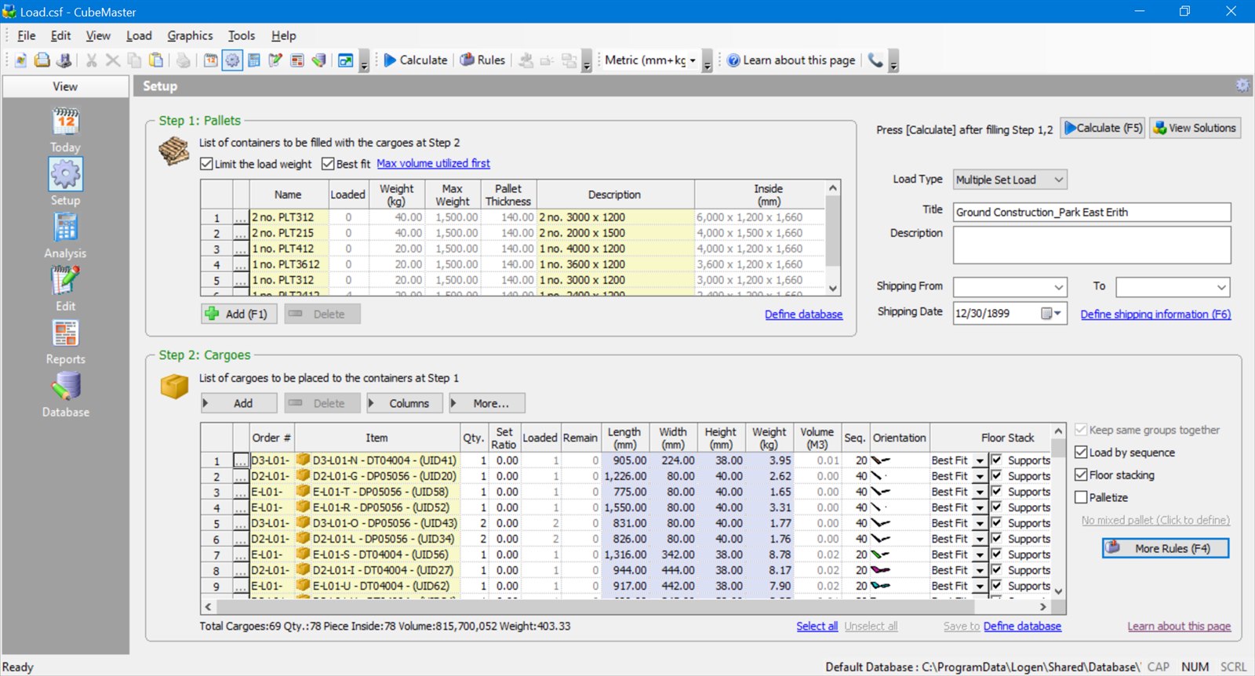Click the New file toolbar icon
The image size is (1255, 676).
[x=20, y=60]
